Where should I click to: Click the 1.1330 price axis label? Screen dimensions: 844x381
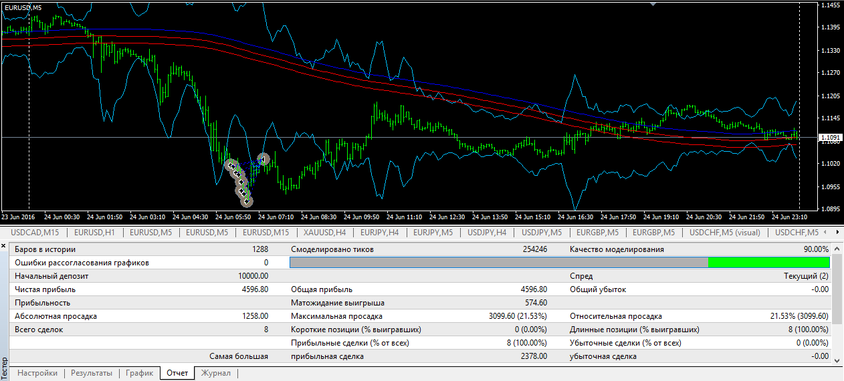pyautogui.click(x=830, y=50)
